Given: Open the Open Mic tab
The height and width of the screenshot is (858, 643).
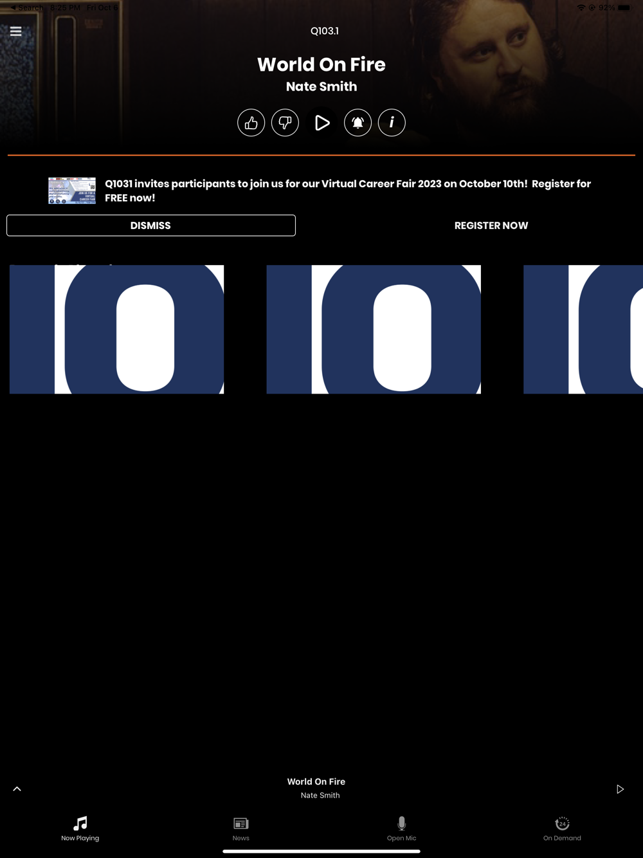Looking at the screenshot, I should click(x=402, y=828).
